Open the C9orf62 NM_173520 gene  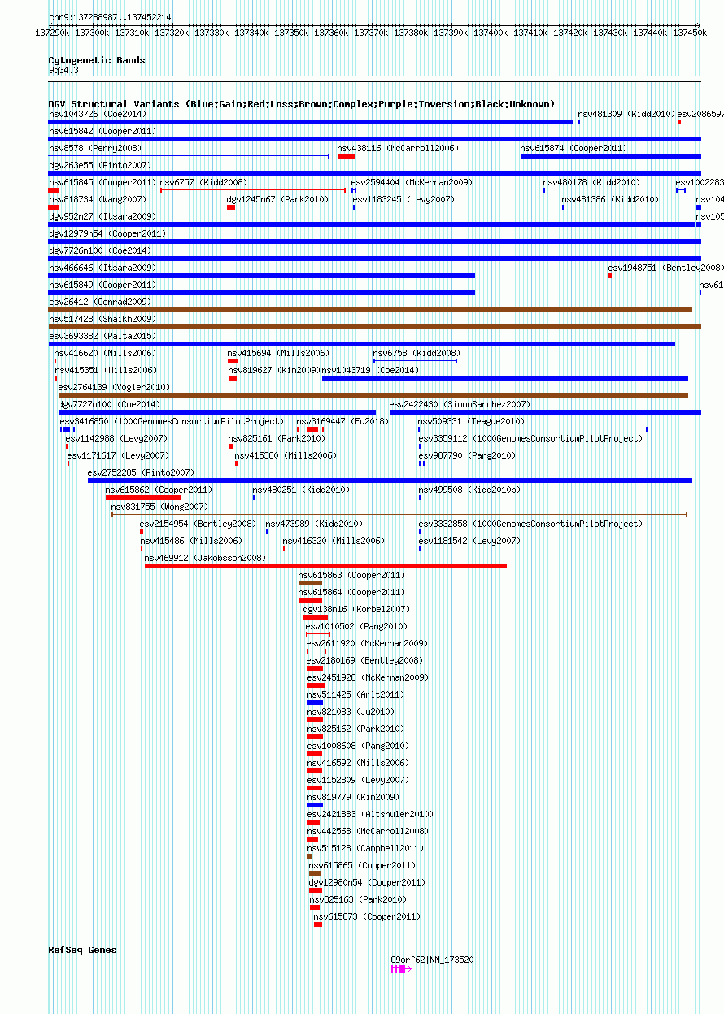click(432, 960)
